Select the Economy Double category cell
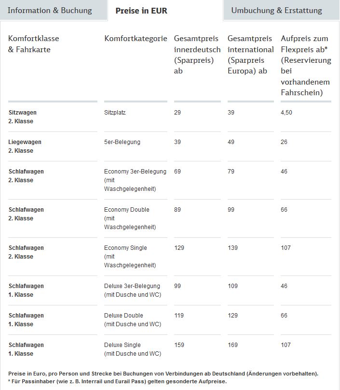 coord(127,218)
